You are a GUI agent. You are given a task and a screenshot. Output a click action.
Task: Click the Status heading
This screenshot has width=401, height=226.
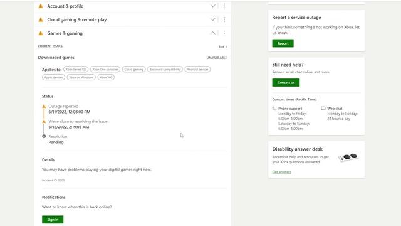(48, 96)
